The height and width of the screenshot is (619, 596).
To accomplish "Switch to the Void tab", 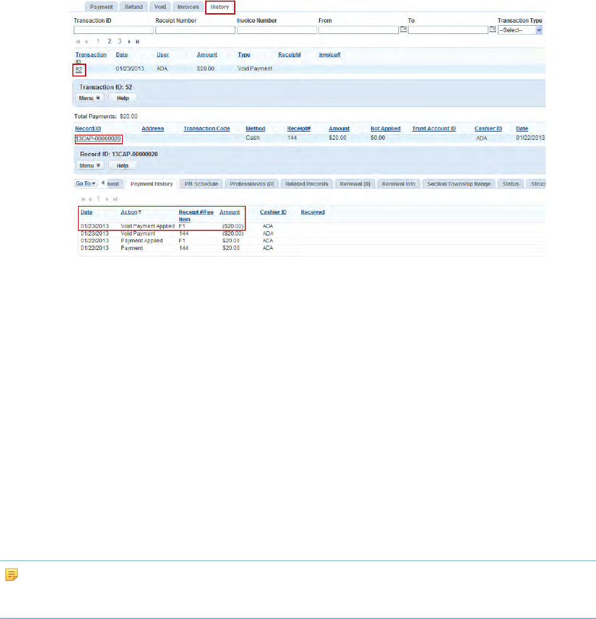I will [160, 7].
